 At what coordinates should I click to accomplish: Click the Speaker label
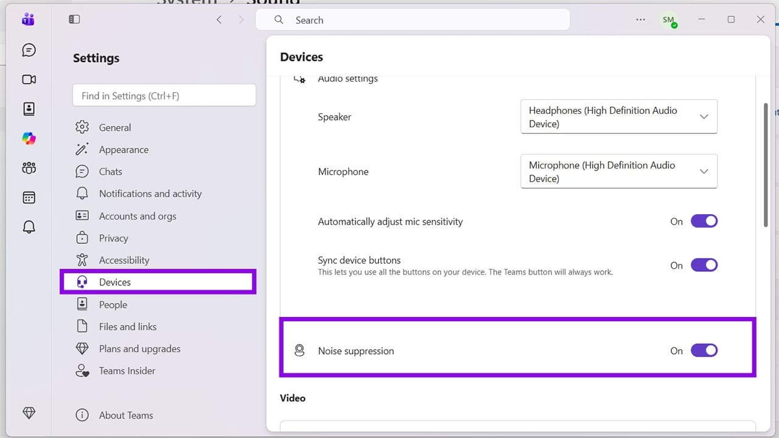[x=335, y=117]
